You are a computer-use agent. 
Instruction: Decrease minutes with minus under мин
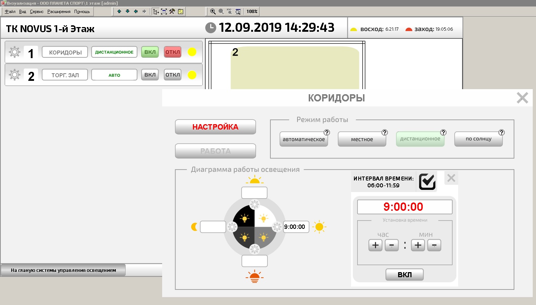[434, 245]
